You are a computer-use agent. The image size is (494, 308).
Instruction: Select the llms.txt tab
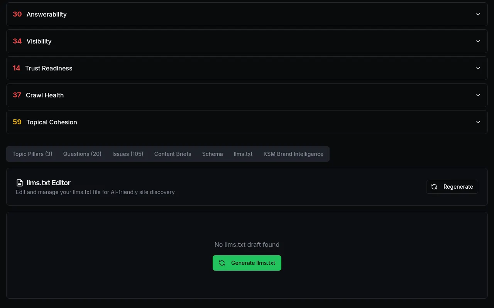pyautogui.click(x=243, y=154)
